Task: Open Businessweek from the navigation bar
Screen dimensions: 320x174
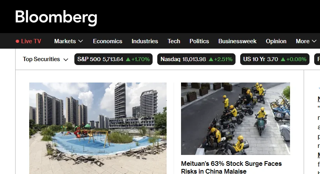Action: tap(237, 41)
